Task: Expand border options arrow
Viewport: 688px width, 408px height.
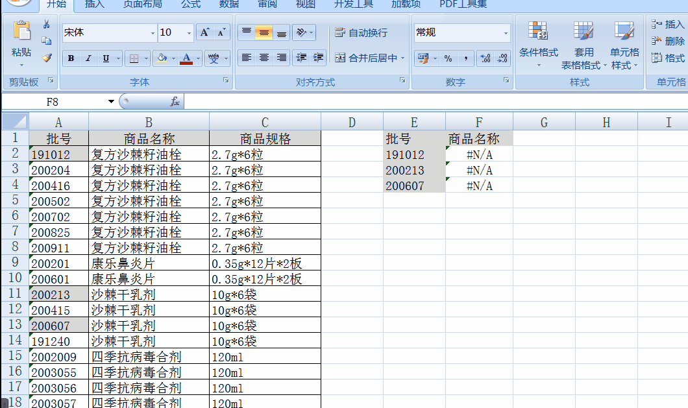Action: [146, 58]
